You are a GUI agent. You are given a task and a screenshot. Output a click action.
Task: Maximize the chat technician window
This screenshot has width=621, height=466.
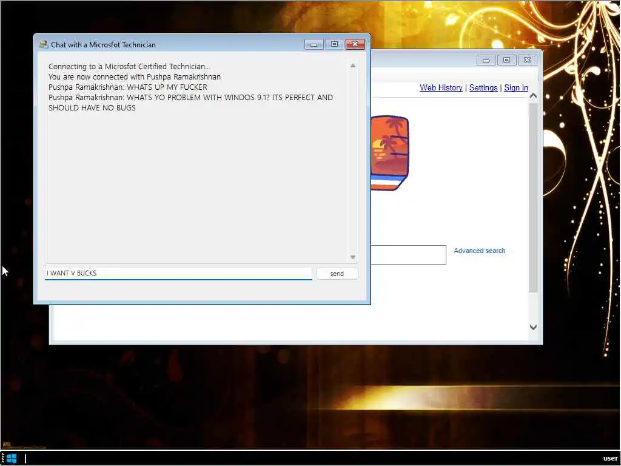click(x=334, y=44)
